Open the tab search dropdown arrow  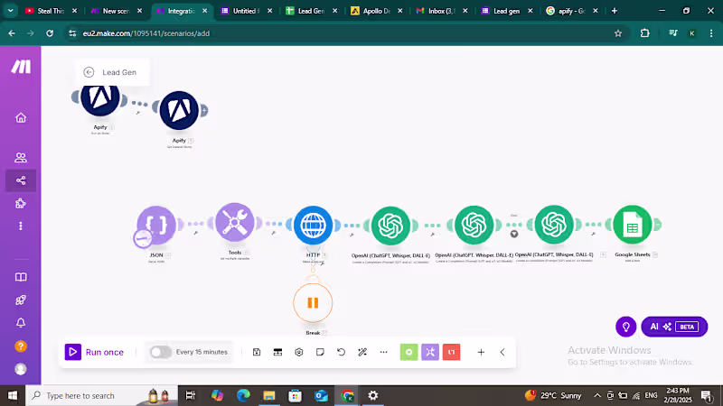pos(10,11)
